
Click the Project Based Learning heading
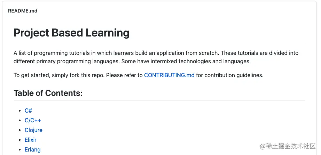point(71,33)
